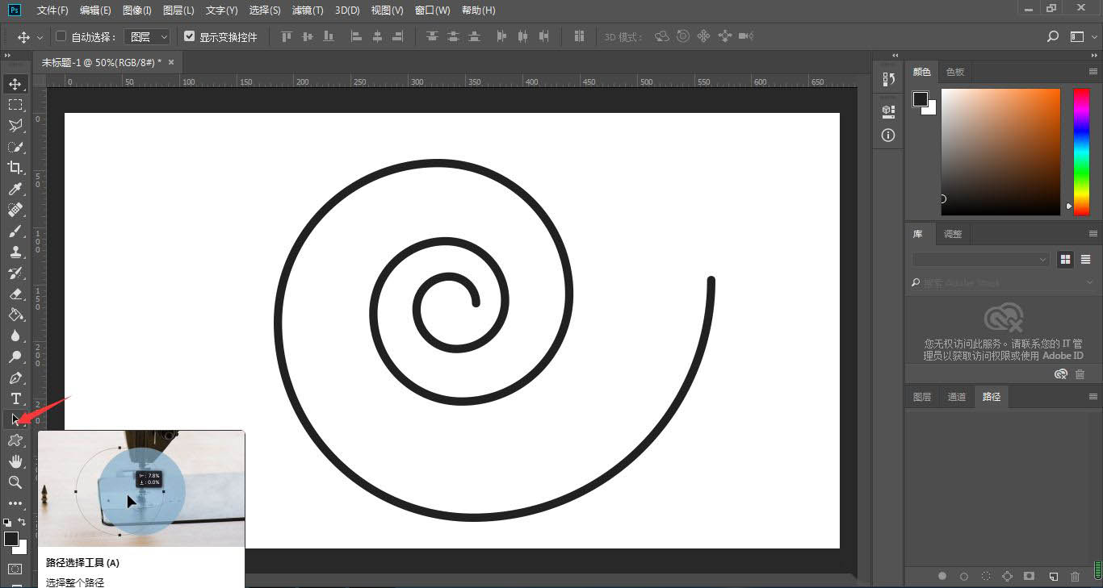Select the Eraser tool
This screenshot has width=1103, height=588.
coord(15,294)
